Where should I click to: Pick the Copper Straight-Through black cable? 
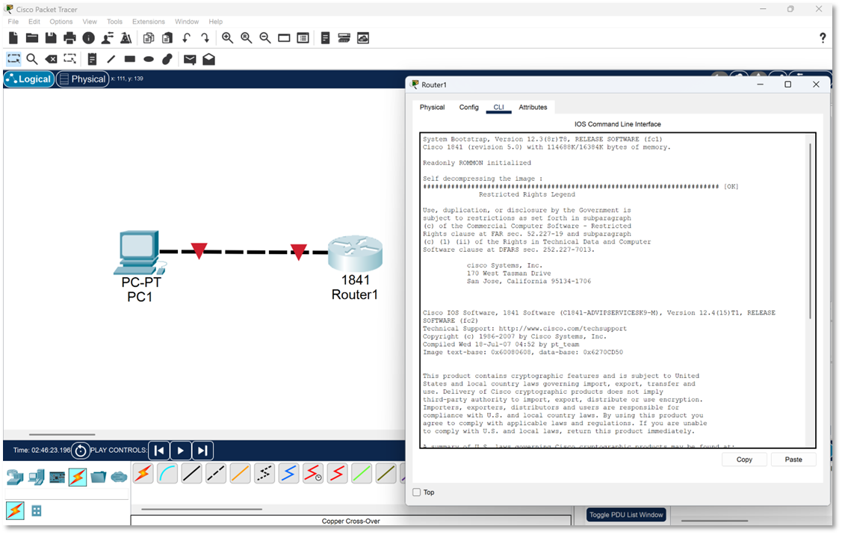tap(192, 474)
